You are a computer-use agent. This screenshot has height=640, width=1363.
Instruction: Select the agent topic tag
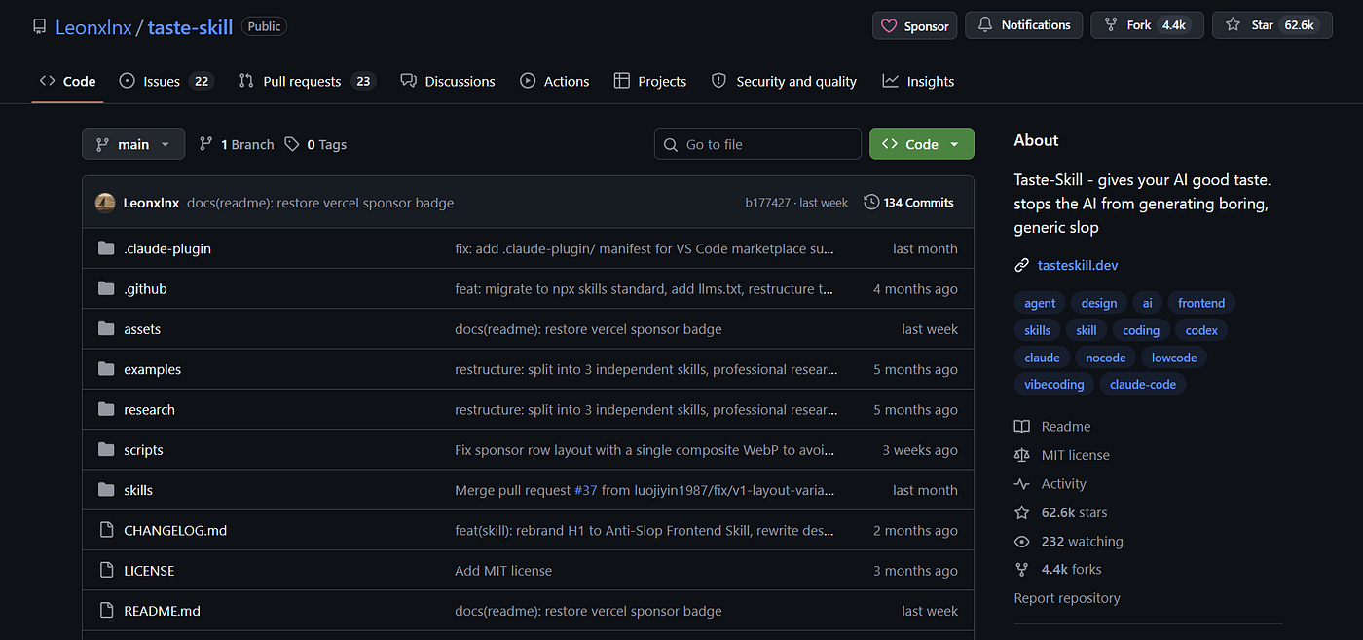pos(1040,303)
